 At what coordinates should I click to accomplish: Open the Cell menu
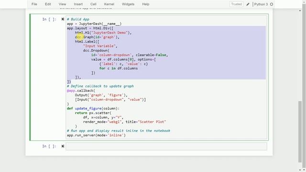[x=93, y=4]
